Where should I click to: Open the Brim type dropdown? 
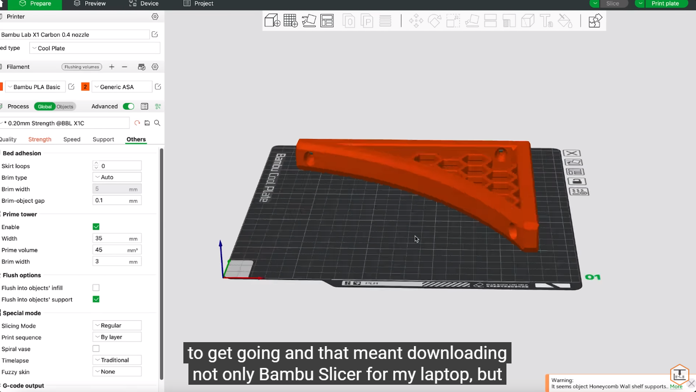pos(117,178)
